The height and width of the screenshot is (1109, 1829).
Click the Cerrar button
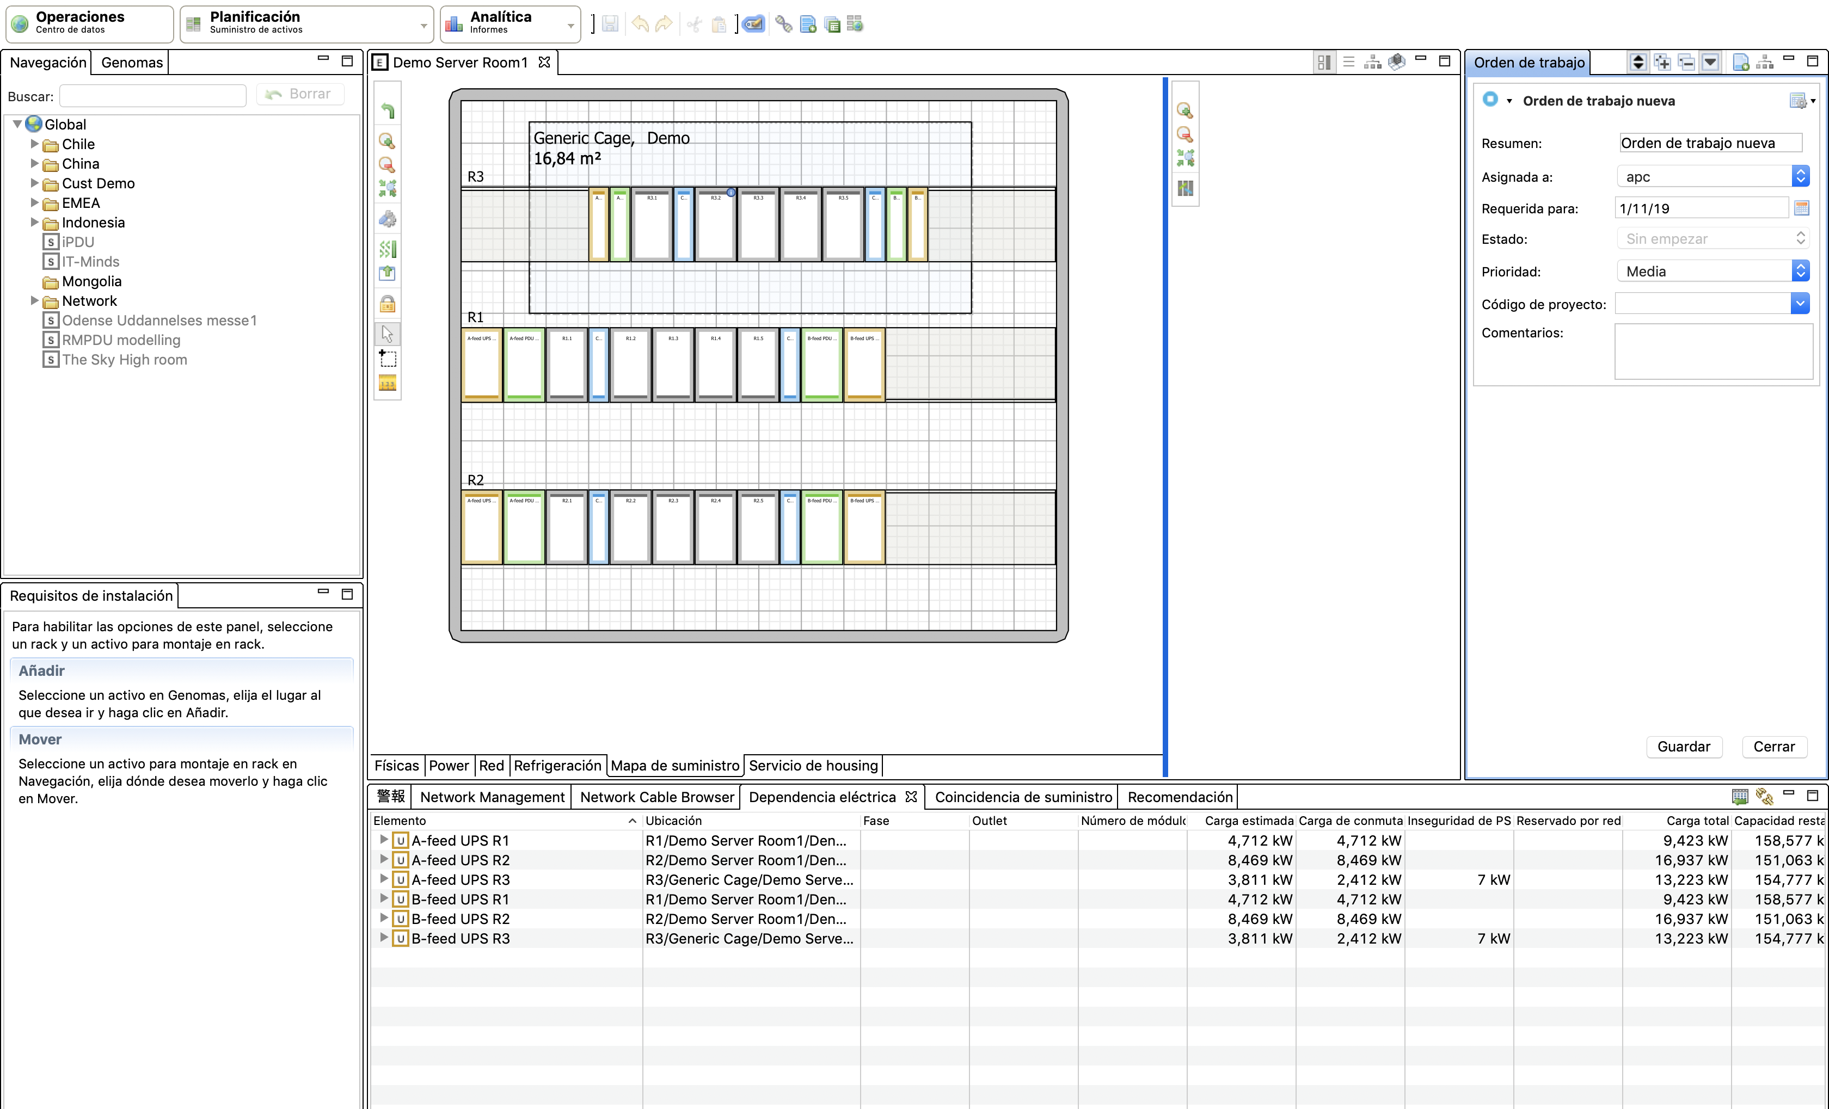click(x=1773, y=746)
